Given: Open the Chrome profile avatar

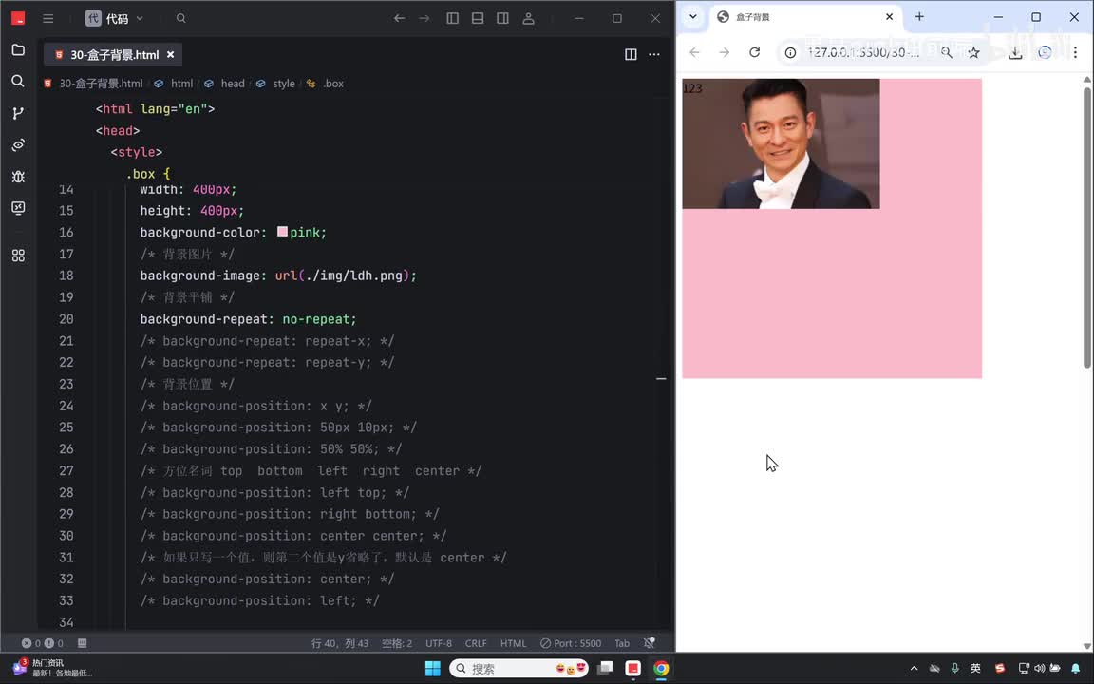Looking at the screenshot, I should coord(1045,52).
